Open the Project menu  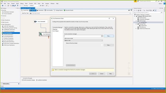tap(13, 3)
